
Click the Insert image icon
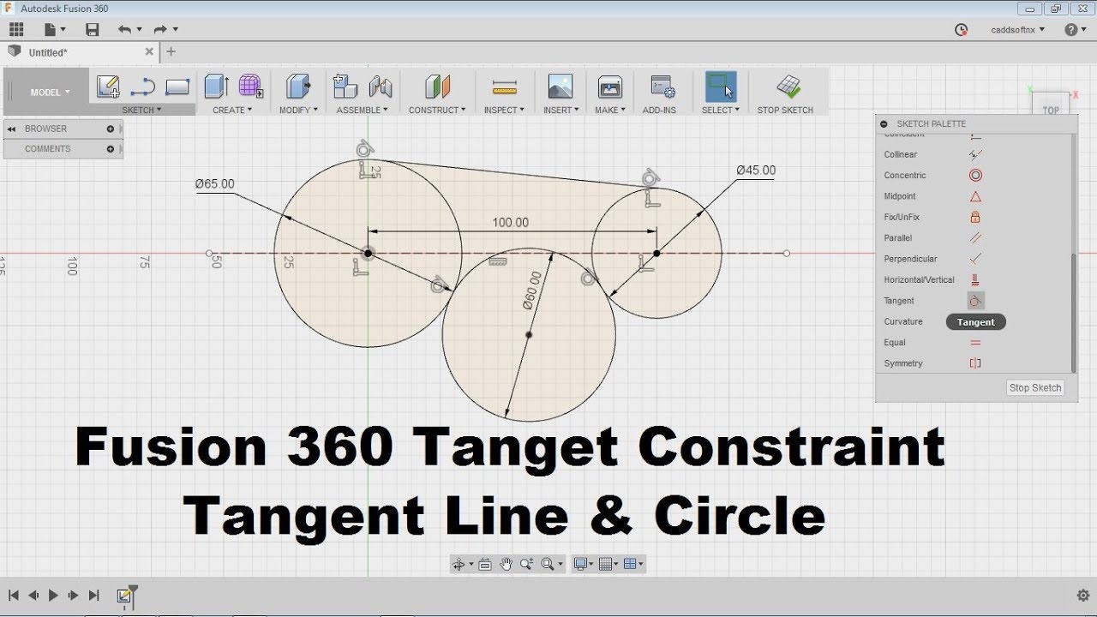coord(560,87)
